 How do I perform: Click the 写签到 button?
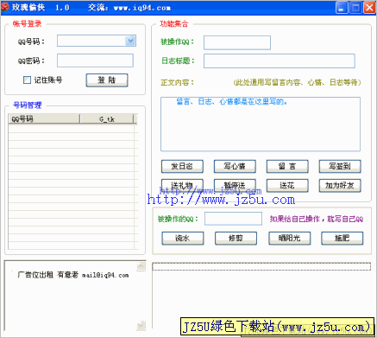[340, 166]
